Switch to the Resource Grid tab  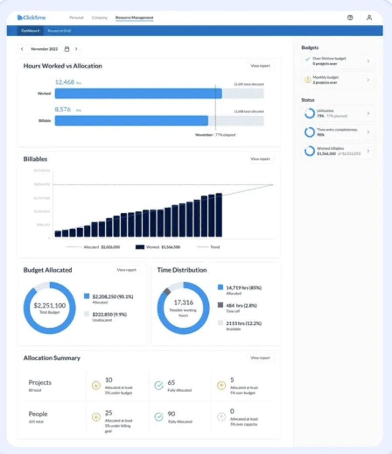(x=59, y=31)
